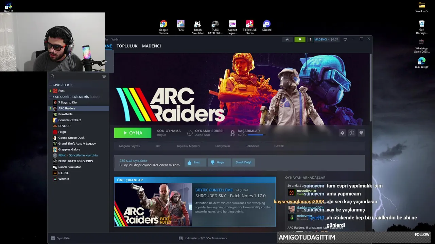Viewport: 435px width, 244px height.
Task: Select Brawlhalla in the library
Action: coord(79,114)
